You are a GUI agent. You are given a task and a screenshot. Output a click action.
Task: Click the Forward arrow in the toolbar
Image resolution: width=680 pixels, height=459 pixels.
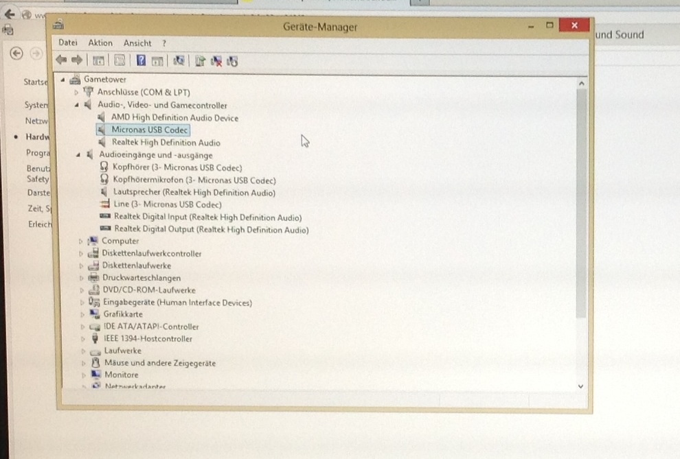[76, 60]
